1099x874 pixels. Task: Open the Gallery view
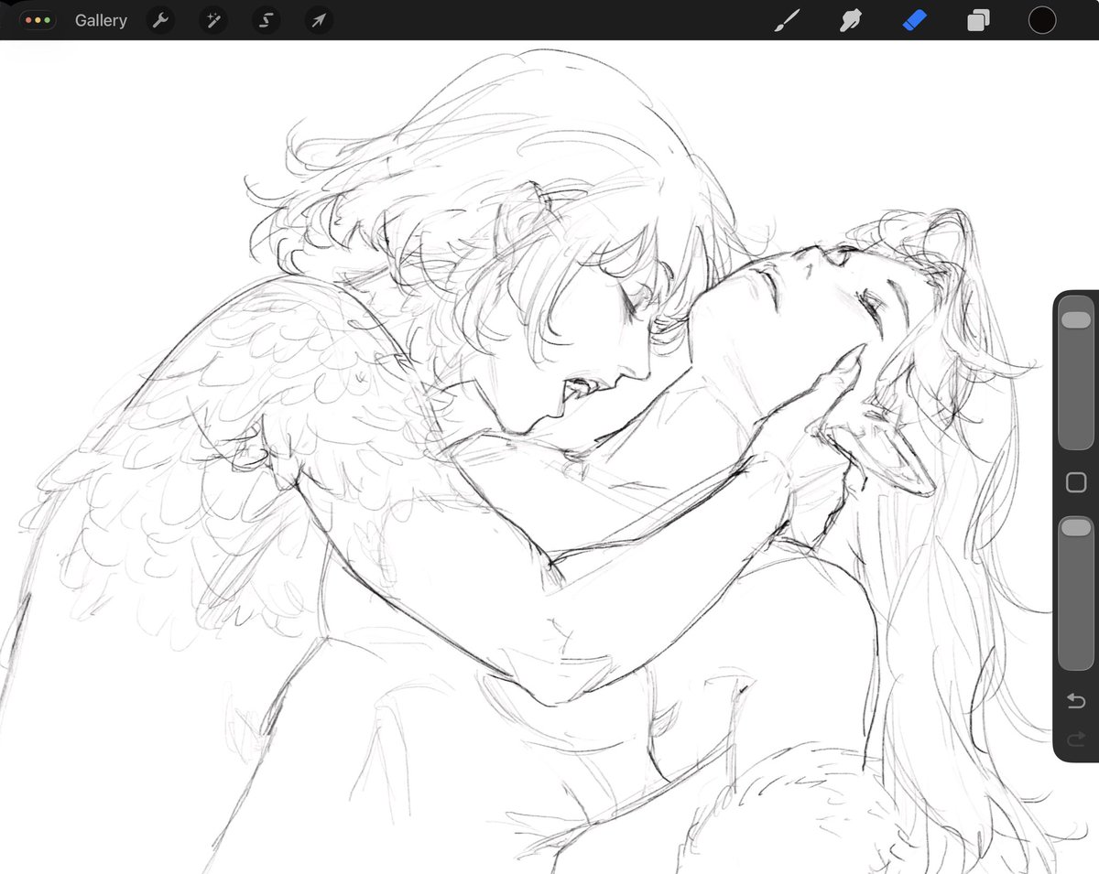click(101, 20)
